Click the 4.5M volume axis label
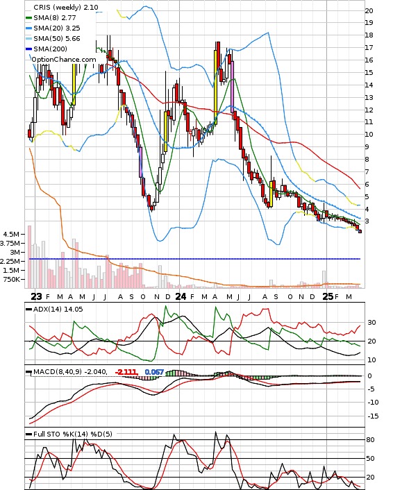Viewport: 393px width, 490px height. pos(11,235)
